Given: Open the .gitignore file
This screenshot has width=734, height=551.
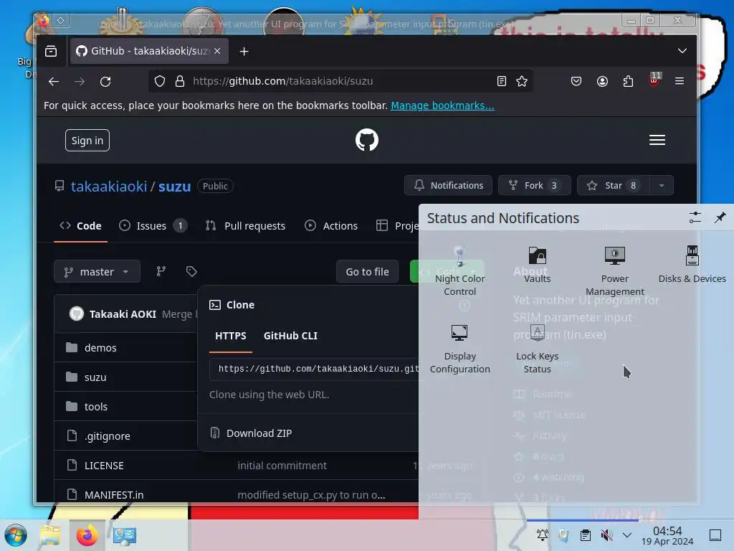Looking at the screenshot, I should tap(108, 436).
